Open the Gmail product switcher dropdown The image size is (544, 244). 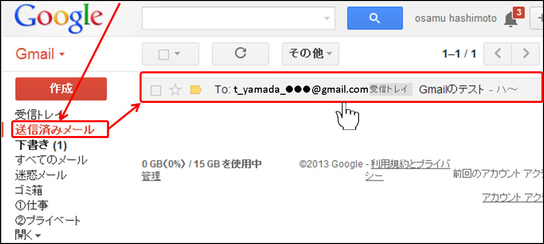pyautogui.click(x=40, y=54)
